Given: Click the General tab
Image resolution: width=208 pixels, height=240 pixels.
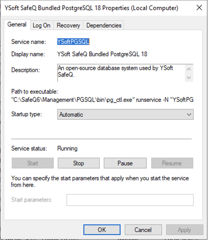Looking at the screenshot, I should coord(17,25).
